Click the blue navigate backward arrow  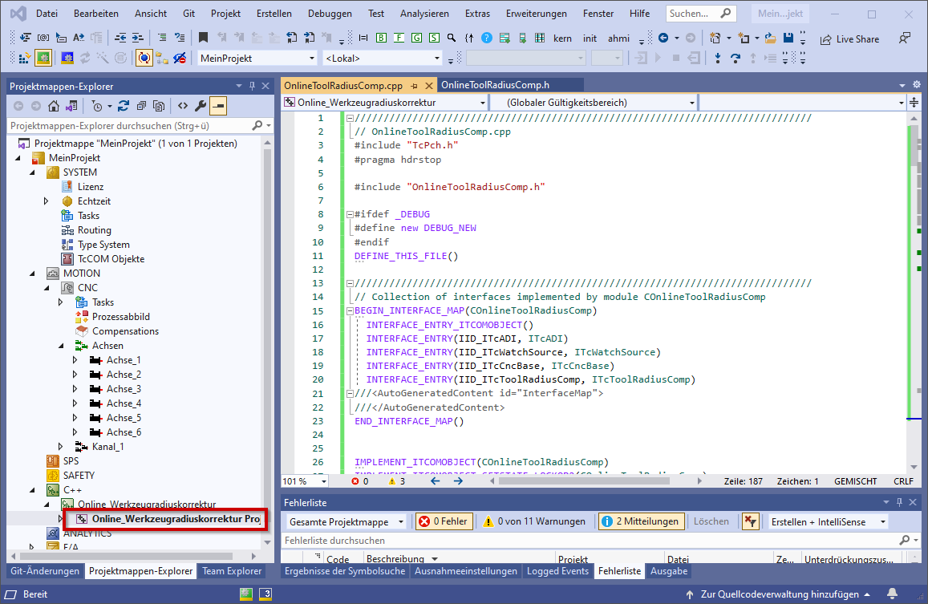coord(663,38)
